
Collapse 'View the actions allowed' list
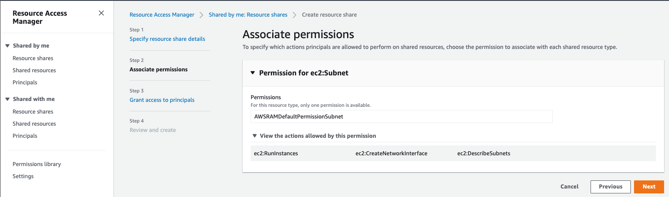(x=255, y=136)
